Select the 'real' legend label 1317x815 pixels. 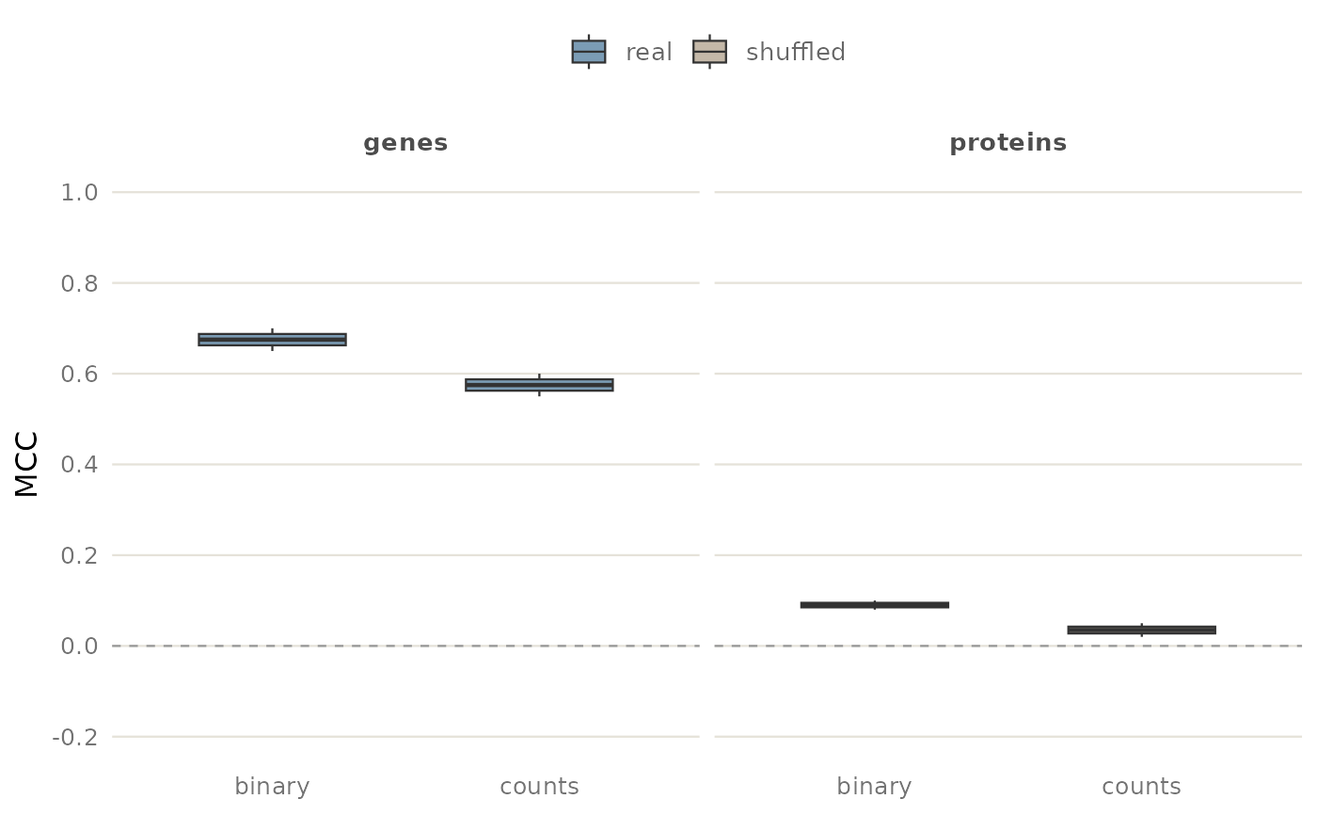click(649, 53)
